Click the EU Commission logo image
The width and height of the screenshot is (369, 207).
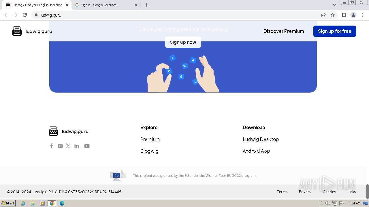[x=118, y=175]
